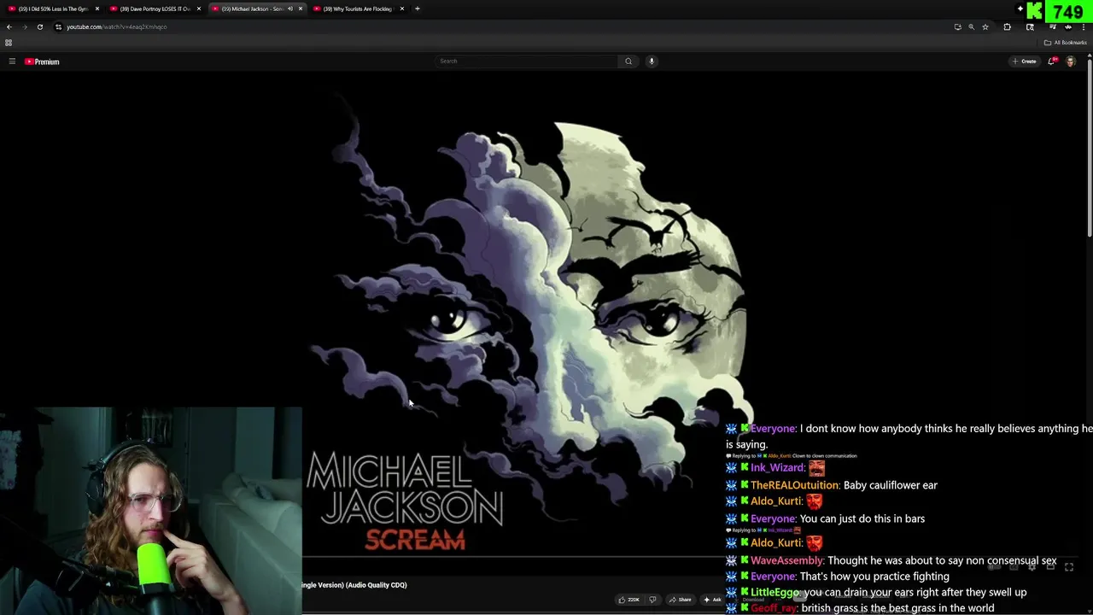
Task: Share the Michael Jackson video
Action: tap(681, 600)
